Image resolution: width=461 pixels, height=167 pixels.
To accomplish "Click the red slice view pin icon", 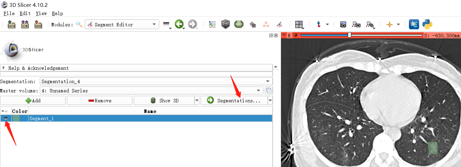I will [284, 35].
